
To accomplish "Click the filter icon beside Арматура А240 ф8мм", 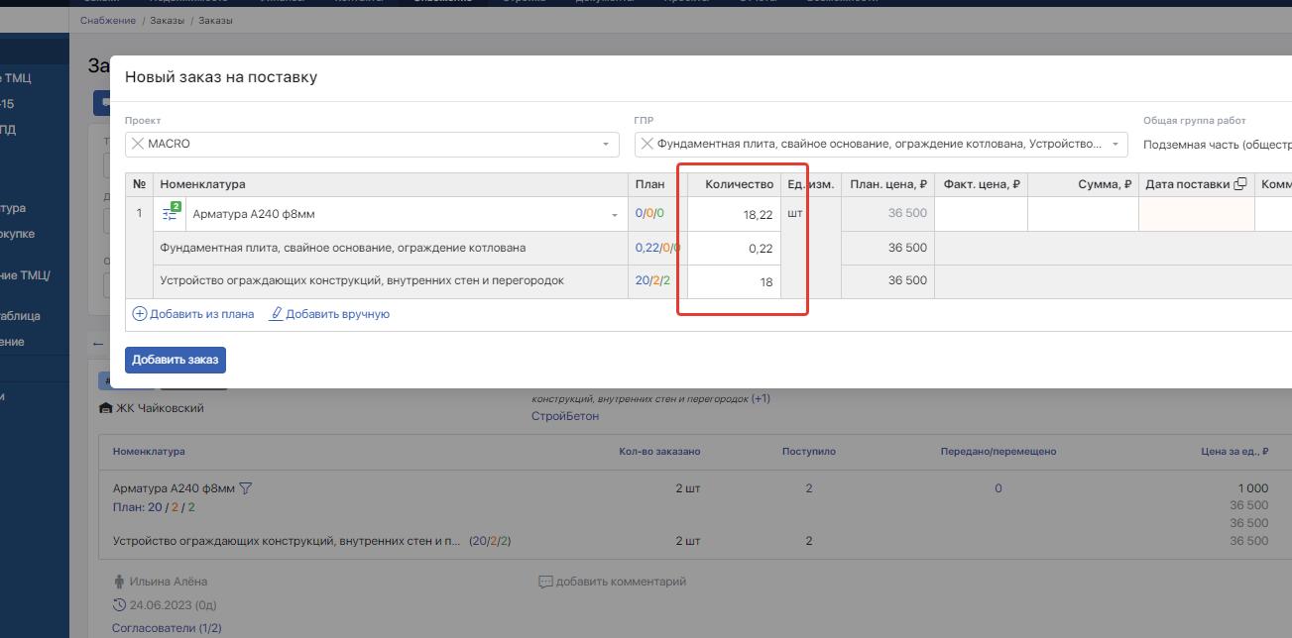I will (246, 488).
